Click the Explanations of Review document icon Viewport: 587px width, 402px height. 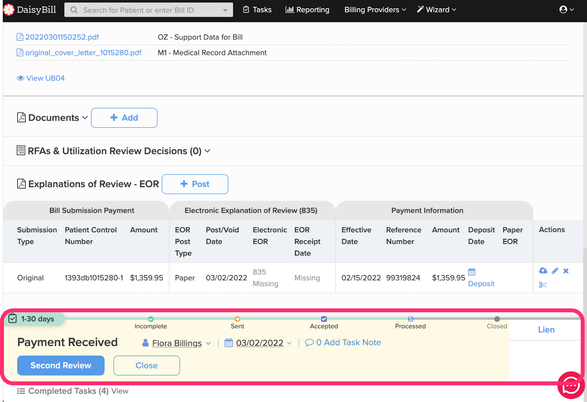click(x=21, y=183)
